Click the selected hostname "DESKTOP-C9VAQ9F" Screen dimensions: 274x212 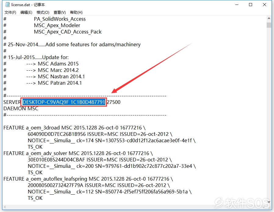[x=46, y=102]
